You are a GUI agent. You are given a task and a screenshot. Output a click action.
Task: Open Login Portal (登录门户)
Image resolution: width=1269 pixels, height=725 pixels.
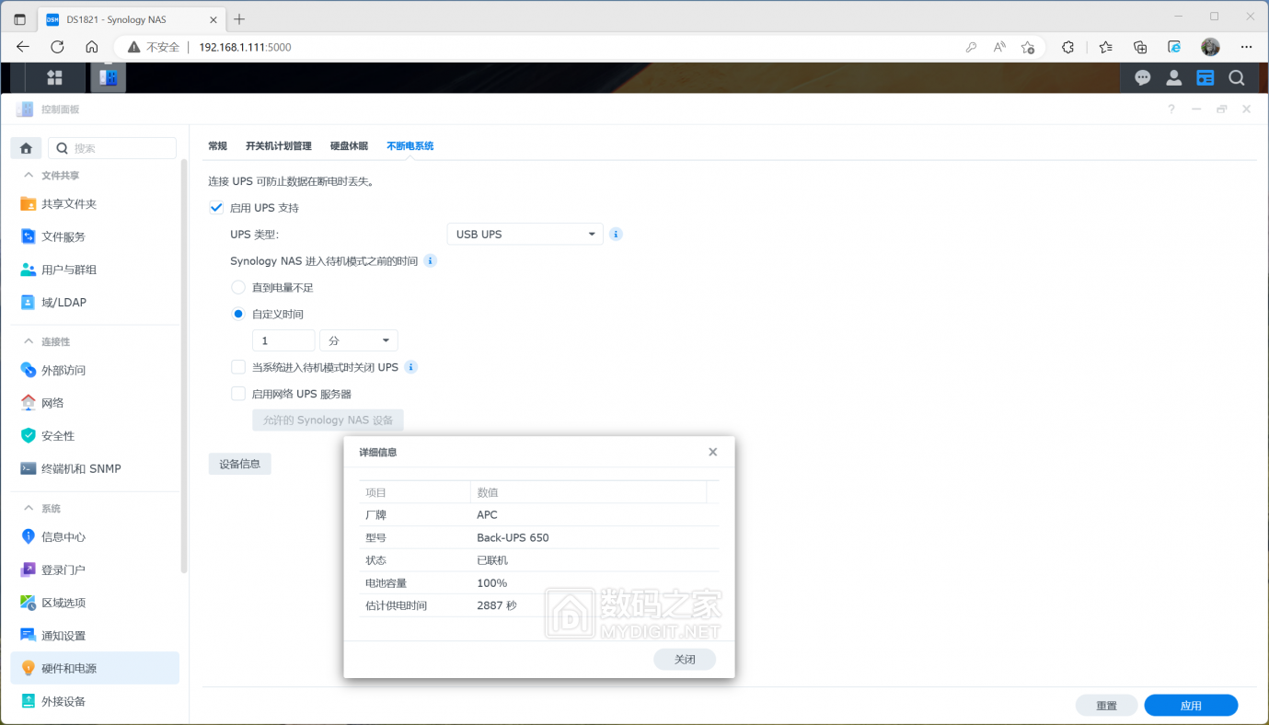click(x=95, y=570)
